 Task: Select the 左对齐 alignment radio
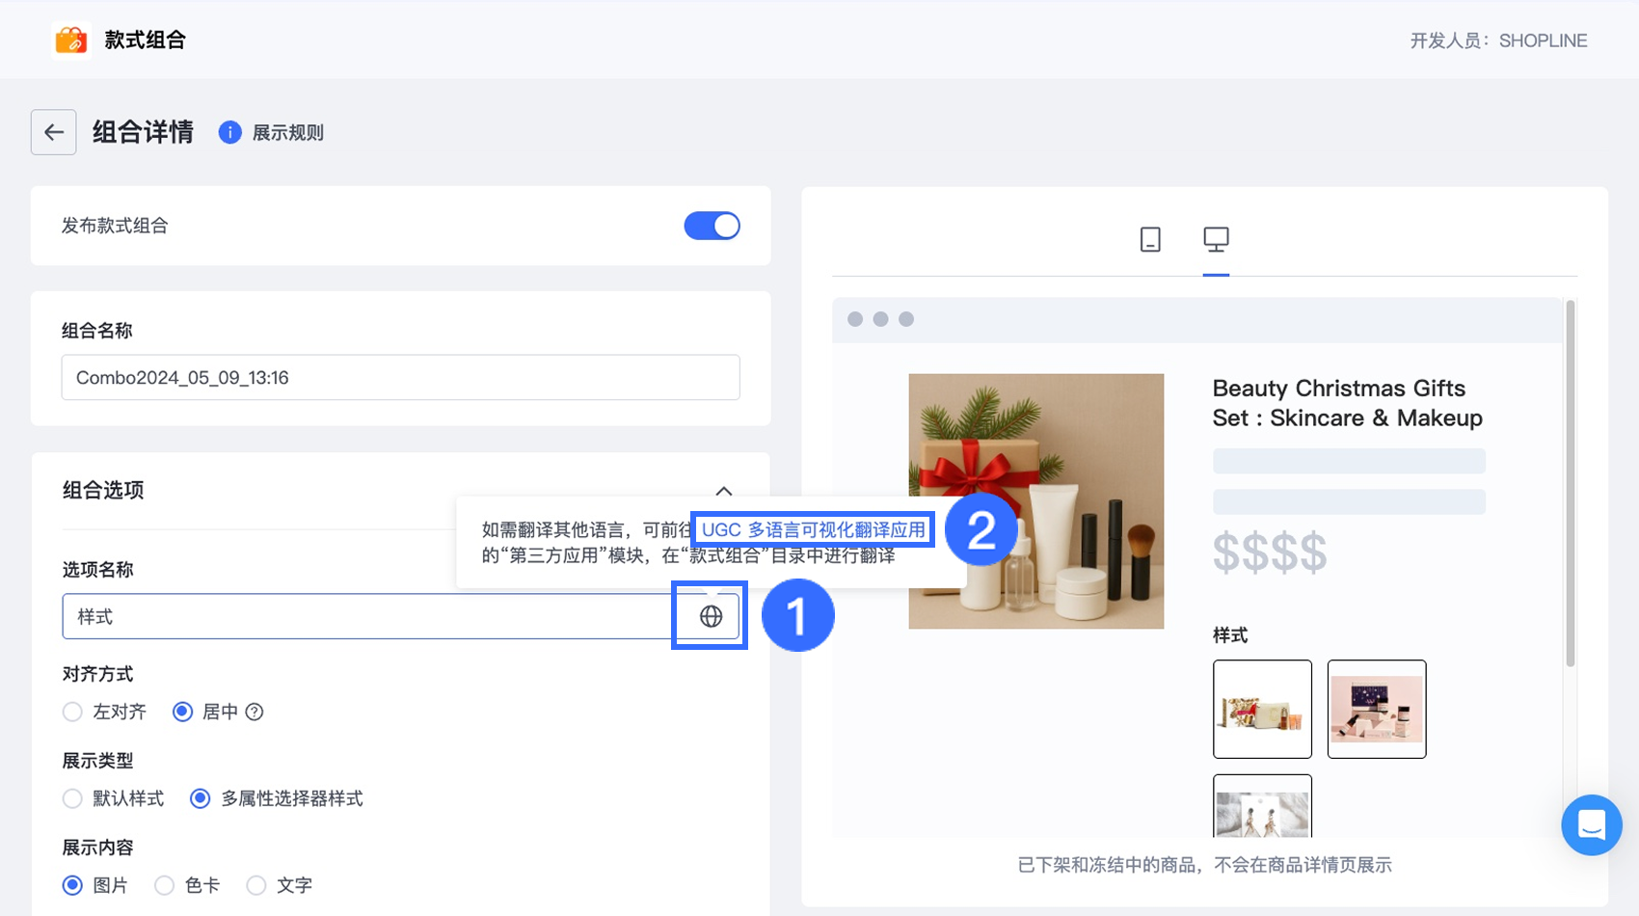(x=72, y=712)
